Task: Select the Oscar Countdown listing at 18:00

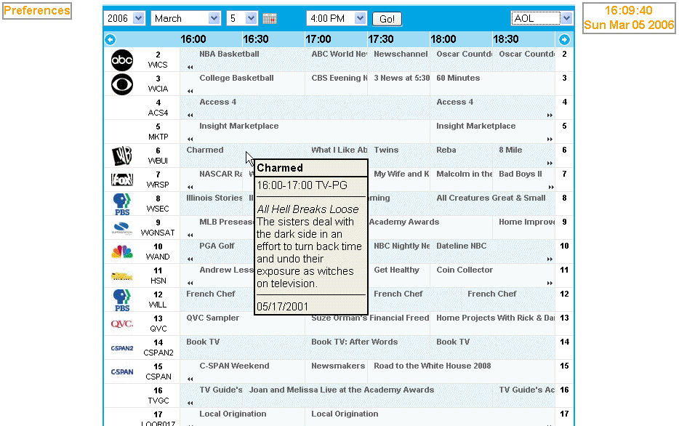Action: click(x=465, y=54)
